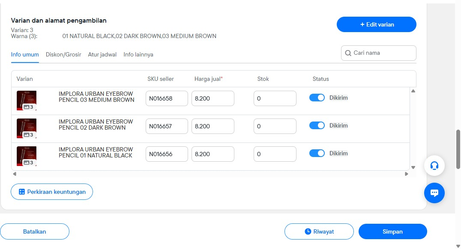Open the Atur jadwal tab

(102, 55)
